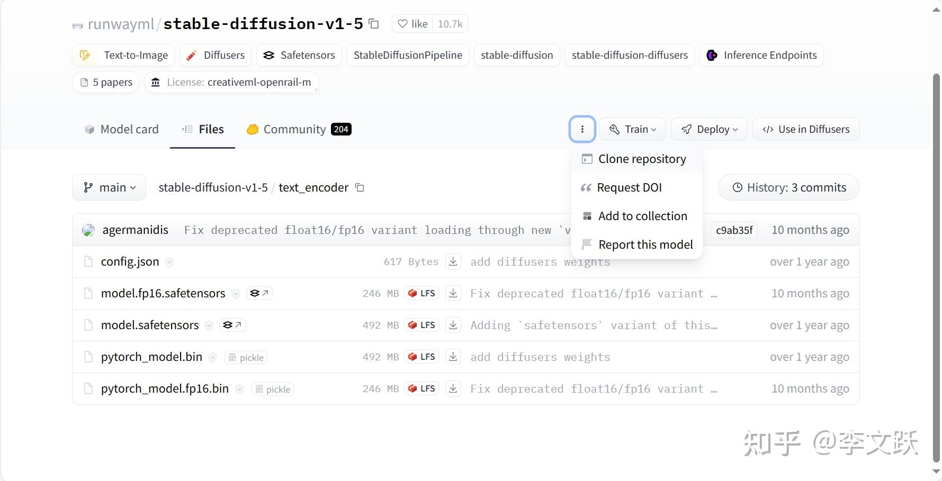942x481 pixels.
Task: Copy the text_encoder folder path
Action: 360,188
